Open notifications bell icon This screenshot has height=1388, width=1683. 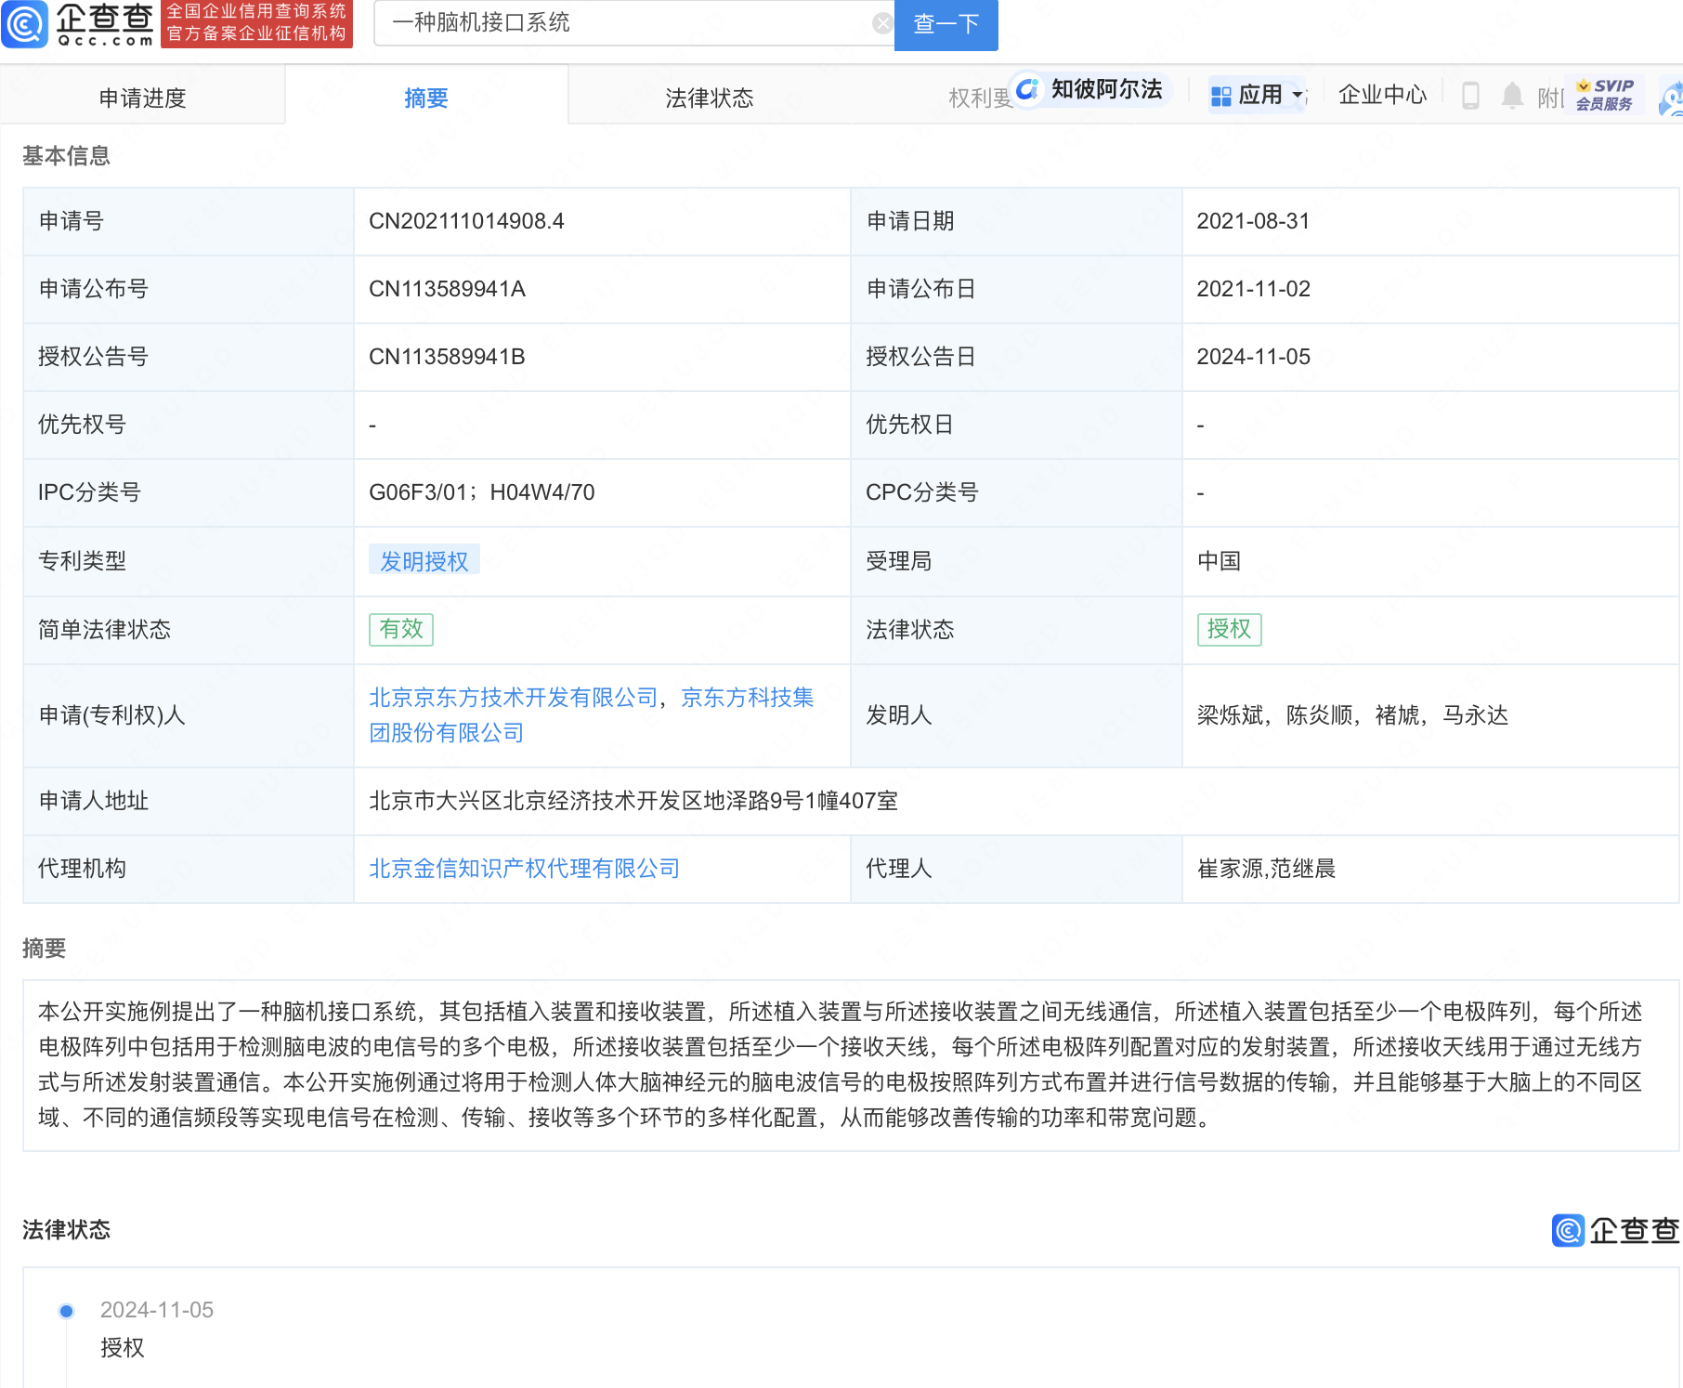pos(1512,95)
